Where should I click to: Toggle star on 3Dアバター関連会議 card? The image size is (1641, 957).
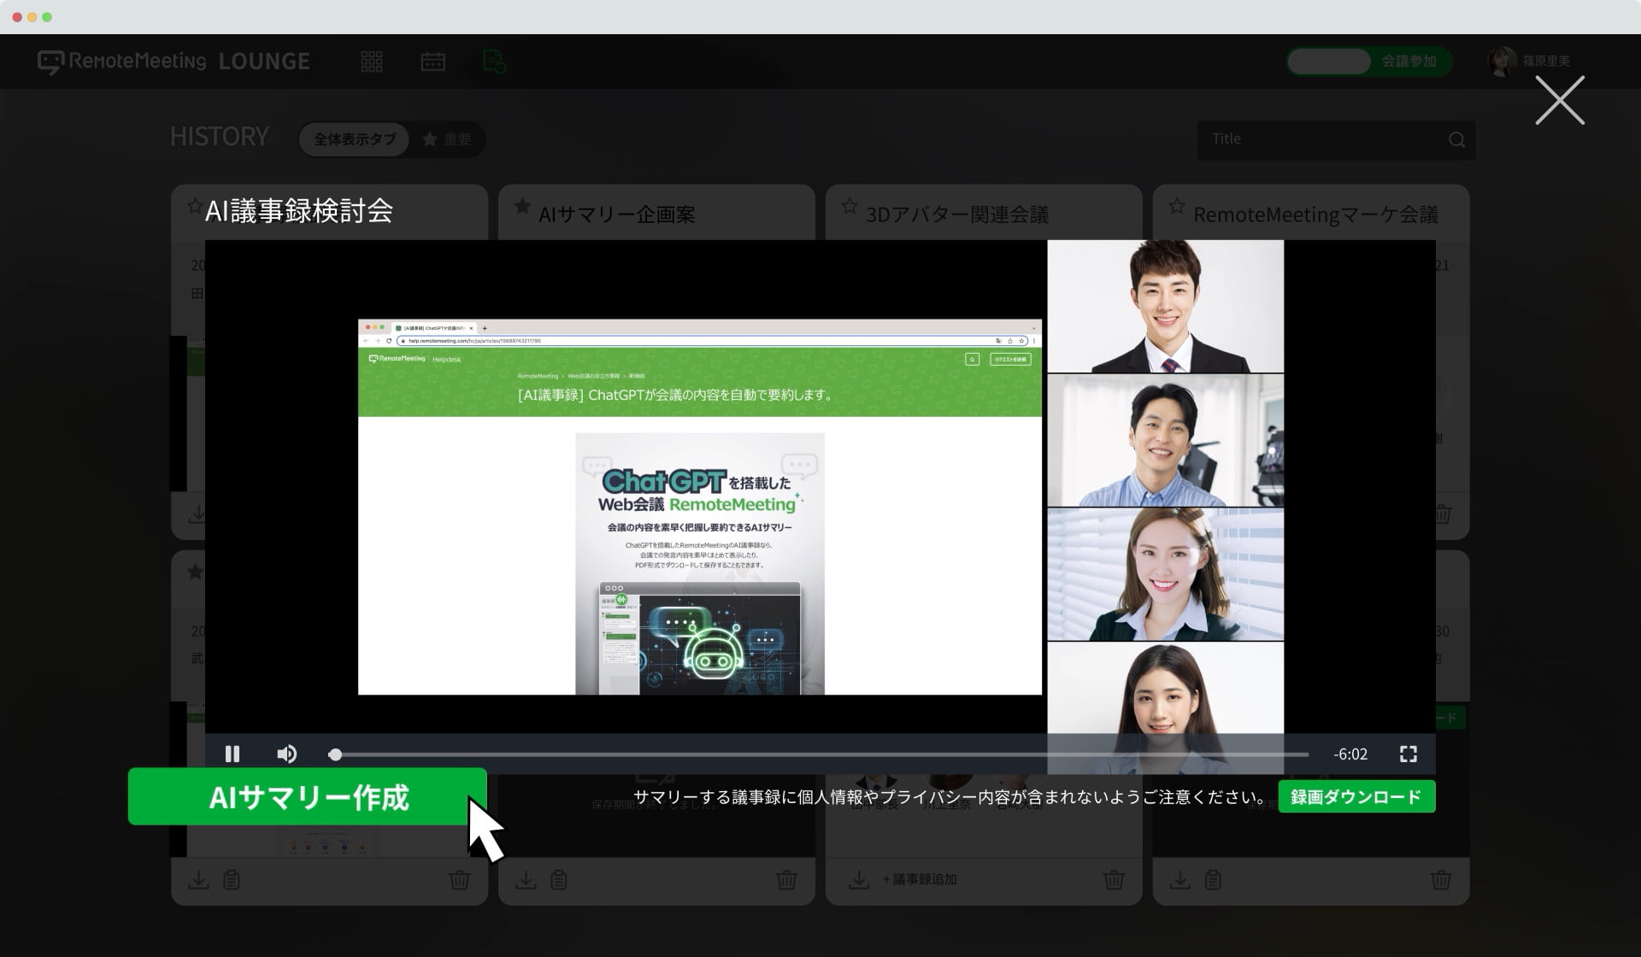pyautogui.click(x=850, y=207)
